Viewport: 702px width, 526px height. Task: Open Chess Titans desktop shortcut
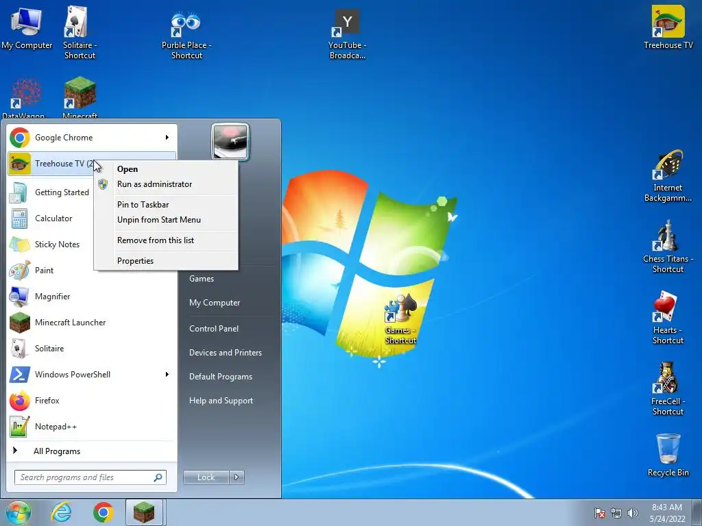(x=668, y=246)
